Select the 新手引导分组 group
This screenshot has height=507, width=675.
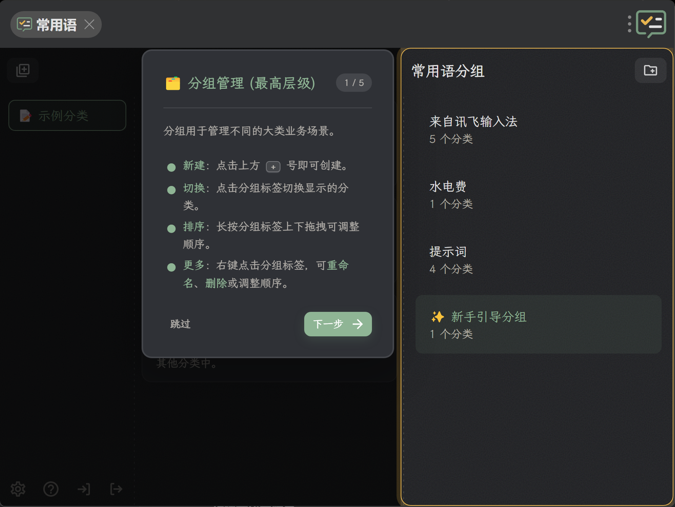click(538, 324)
